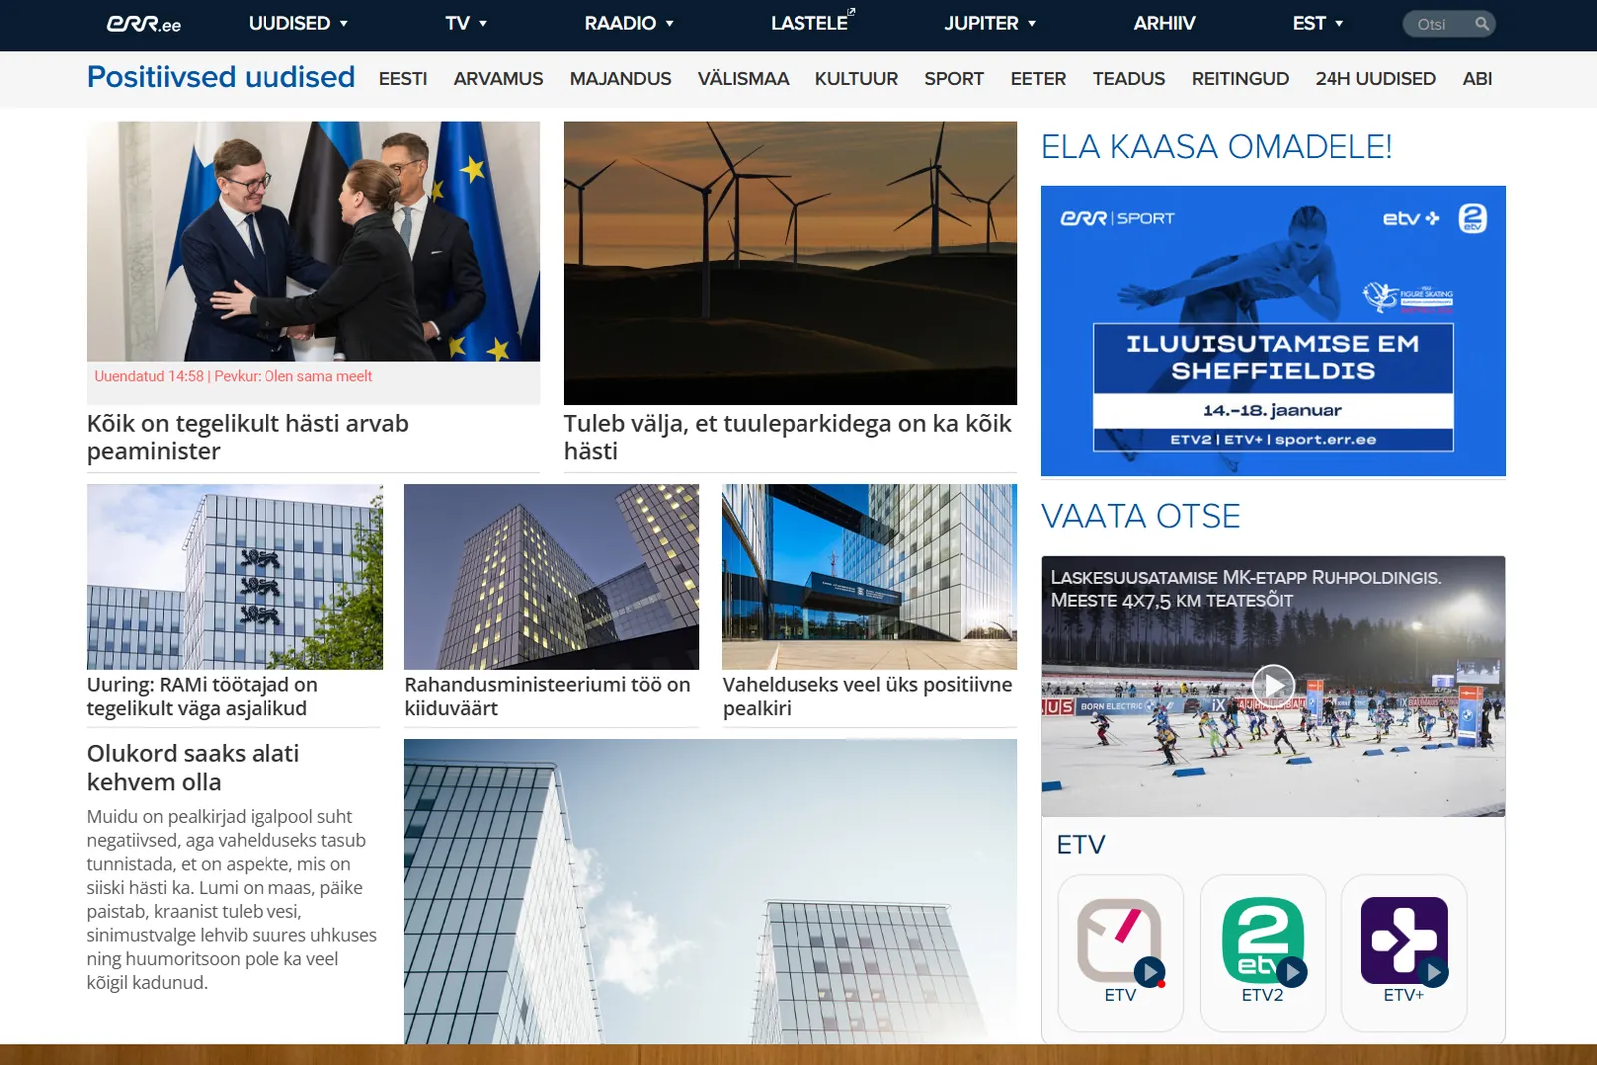Open the VÄLISMAA section

(743, 79)
